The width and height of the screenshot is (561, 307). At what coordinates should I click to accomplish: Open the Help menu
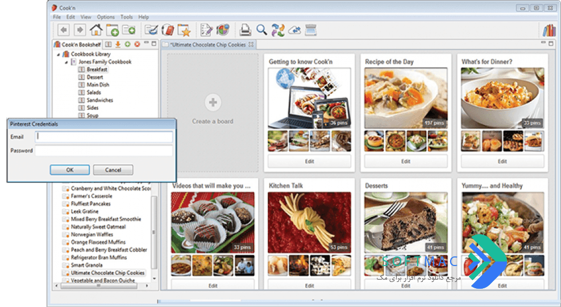[x=143, y=17]
